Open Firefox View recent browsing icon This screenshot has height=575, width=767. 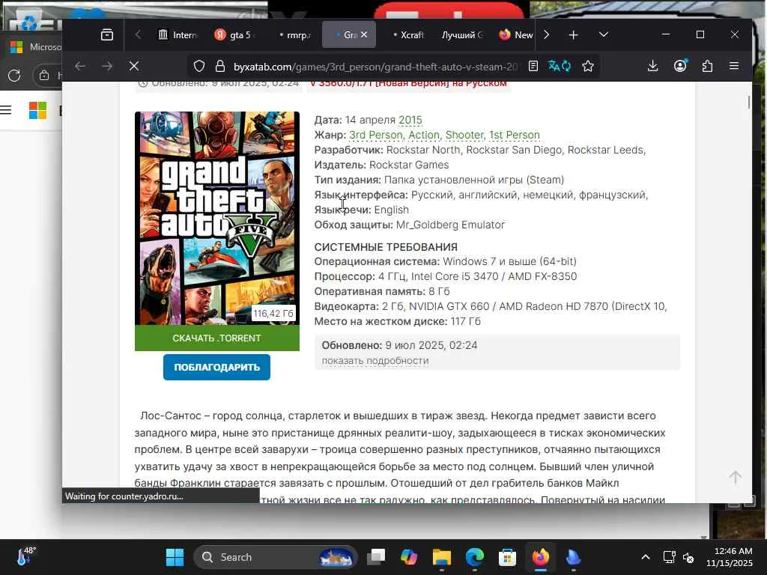[106, 34]
